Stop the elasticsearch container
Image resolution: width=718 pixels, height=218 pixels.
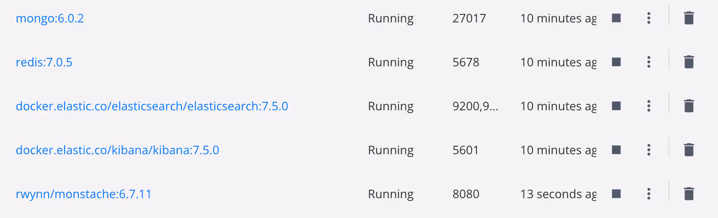click(616, 106)
